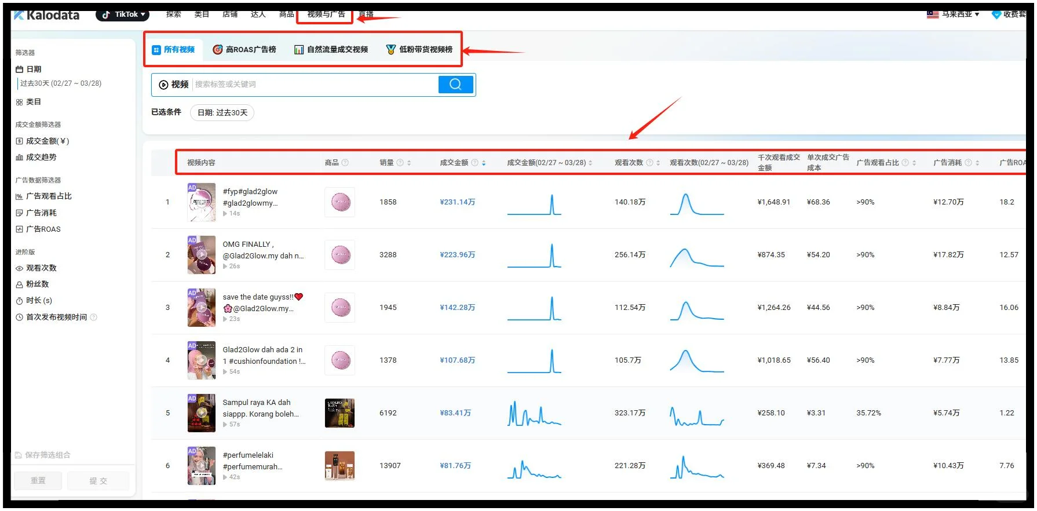Click help icon beside 首次发布视频时间

coord(94,317)
